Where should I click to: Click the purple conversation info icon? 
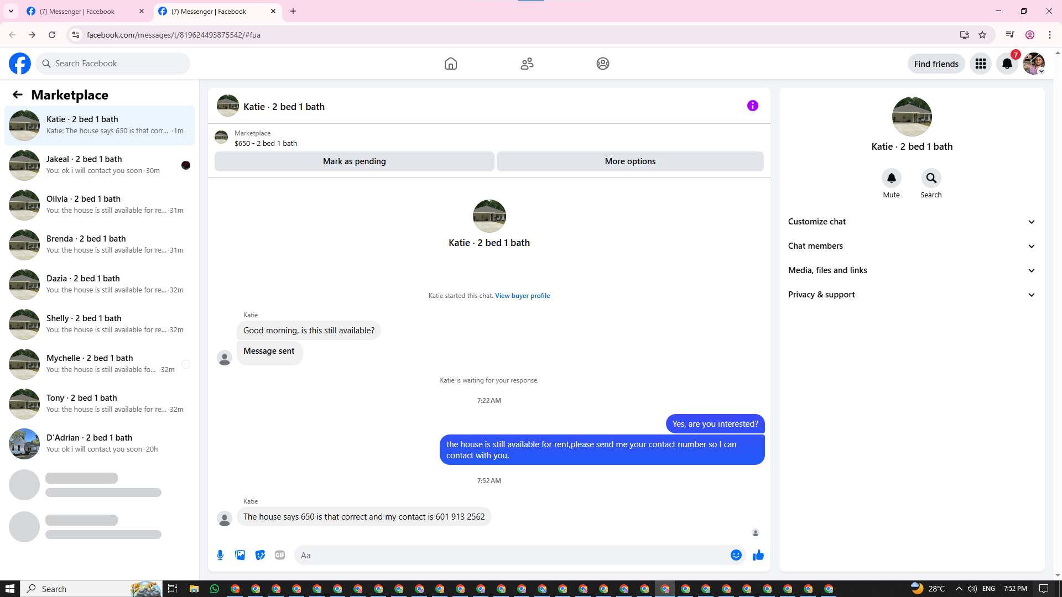tap(752, 106)
